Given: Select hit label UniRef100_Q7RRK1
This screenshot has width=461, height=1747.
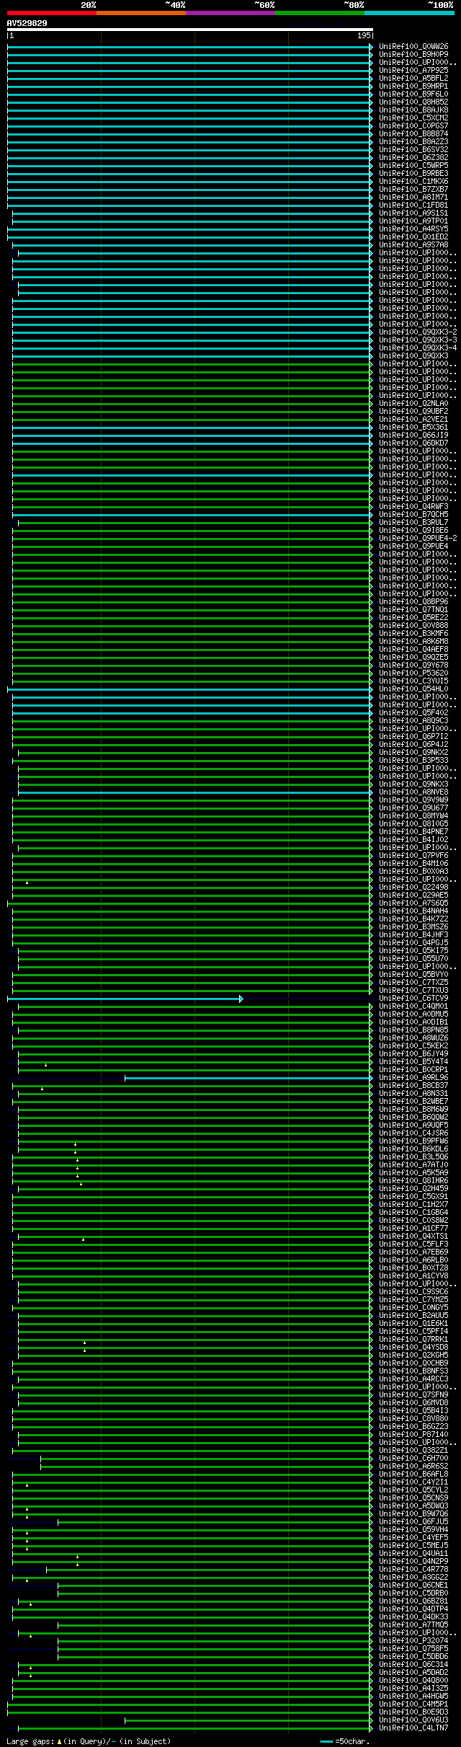Looking at the screenshot, I should (413, 1340).
